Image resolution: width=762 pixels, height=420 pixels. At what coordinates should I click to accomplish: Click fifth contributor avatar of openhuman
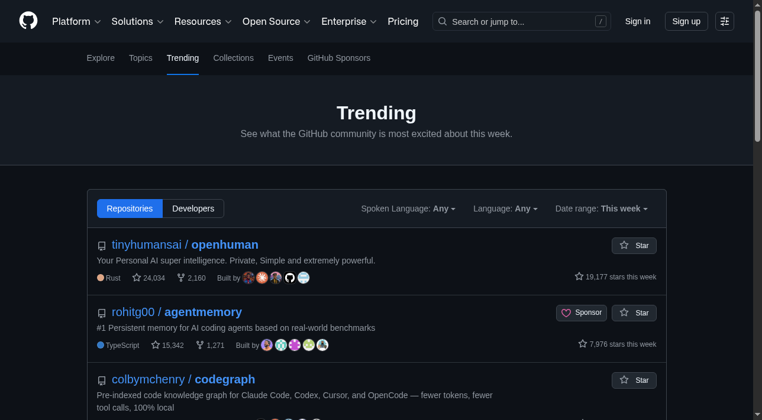point(303,278)
